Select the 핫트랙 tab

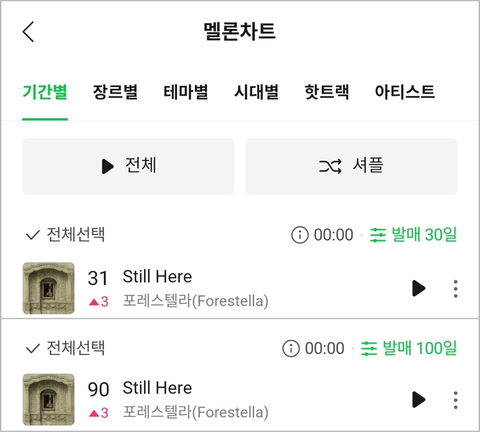tap(326, 92)
